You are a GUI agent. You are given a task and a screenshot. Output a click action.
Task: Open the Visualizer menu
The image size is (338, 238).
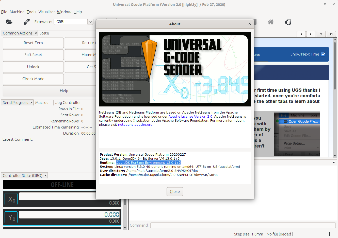point(46,12)
